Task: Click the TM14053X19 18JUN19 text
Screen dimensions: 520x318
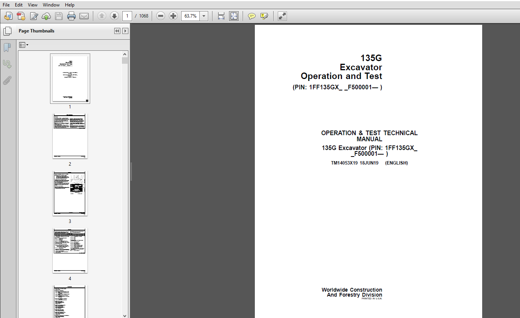Action: (x=355, y=163)
